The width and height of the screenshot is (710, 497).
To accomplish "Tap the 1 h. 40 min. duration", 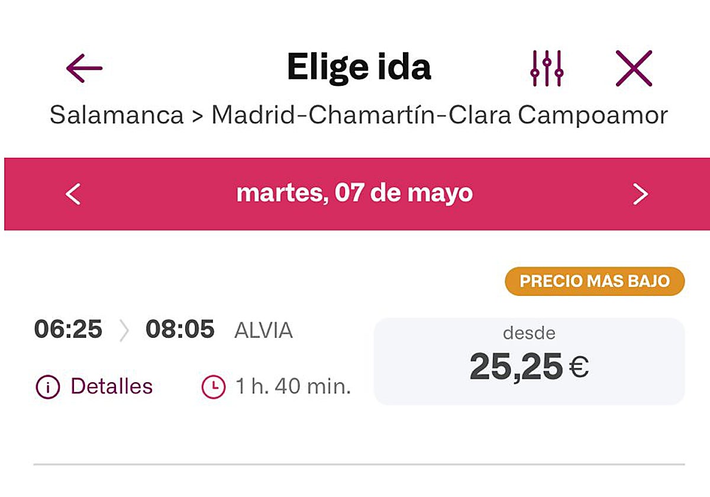I will (293, 387).
